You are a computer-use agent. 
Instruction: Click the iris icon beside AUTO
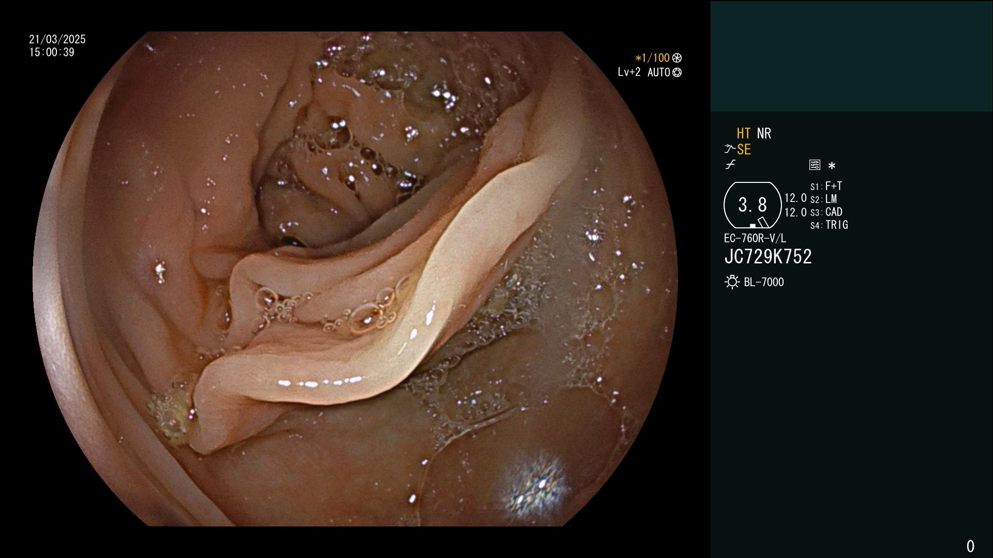point(677,72)
